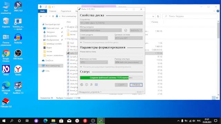The image size is (221, 124).
Task: Show hidden tray icons chevron
Action: 178,121
